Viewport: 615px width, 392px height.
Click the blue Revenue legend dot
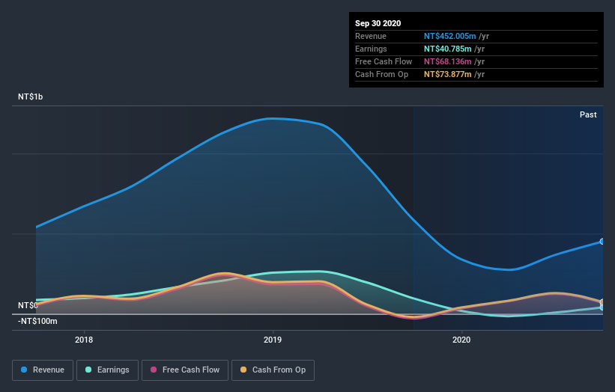[24, 370]
